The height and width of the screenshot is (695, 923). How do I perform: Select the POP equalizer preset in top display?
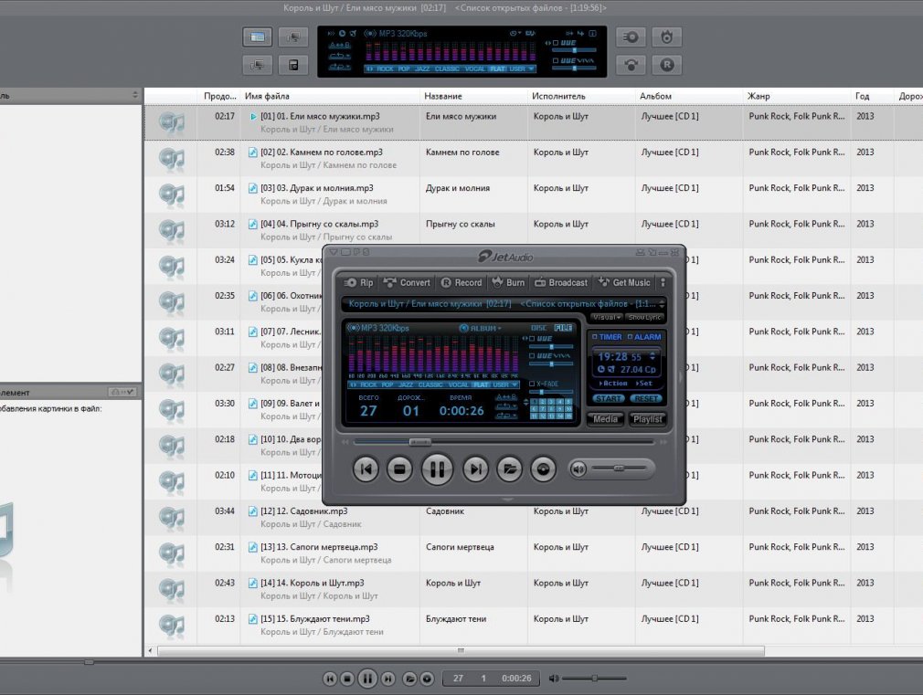click(404, 68)
